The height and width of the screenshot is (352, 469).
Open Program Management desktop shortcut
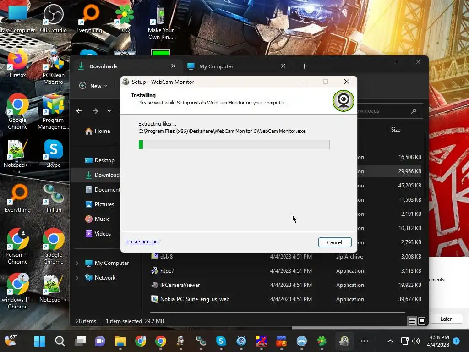(x=53, y=112)
